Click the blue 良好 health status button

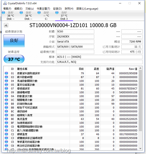14,41
